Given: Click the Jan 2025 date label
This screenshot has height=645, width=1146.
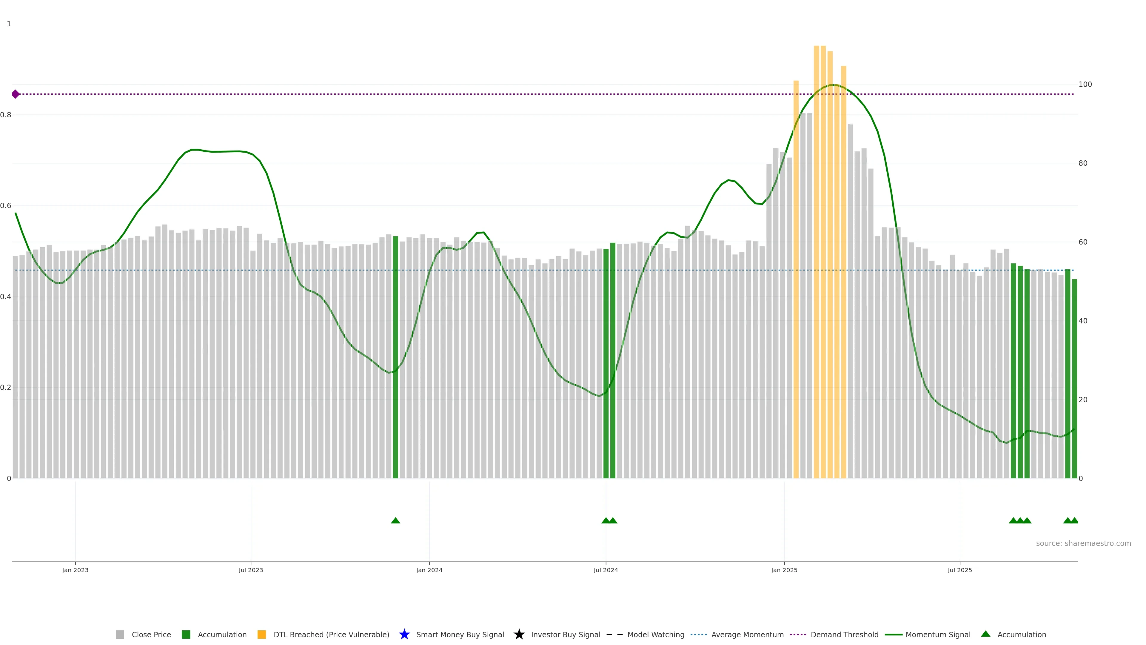Looking at the screenshot, I should tap(784, 570).
